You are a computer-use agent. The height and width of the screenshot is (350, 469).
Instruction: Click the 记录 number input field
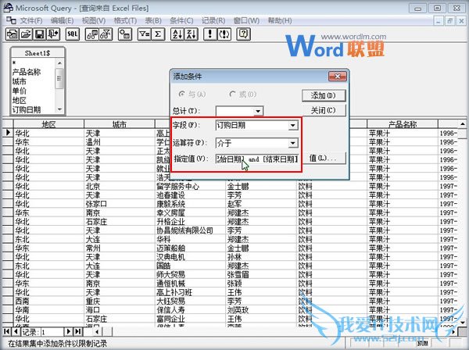(x=52, y=332)
